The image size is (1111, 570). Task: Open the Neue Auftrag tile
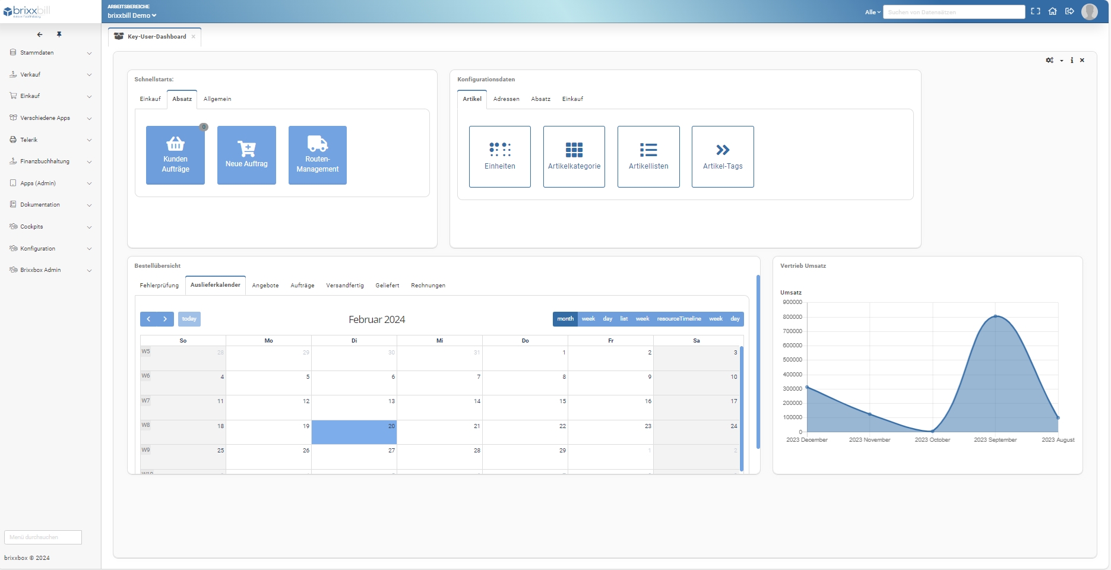click(x=246, y=155)
